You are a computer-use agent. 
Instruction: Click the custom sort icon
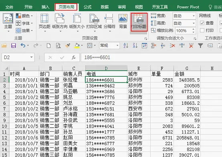point(144,46)
